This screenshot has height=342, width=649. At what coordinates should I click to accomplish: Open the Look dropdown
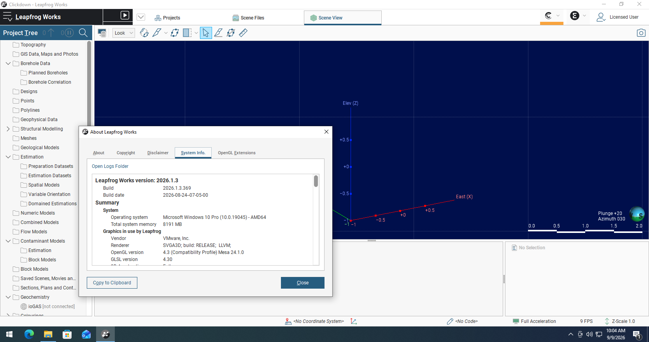[124, 33]
